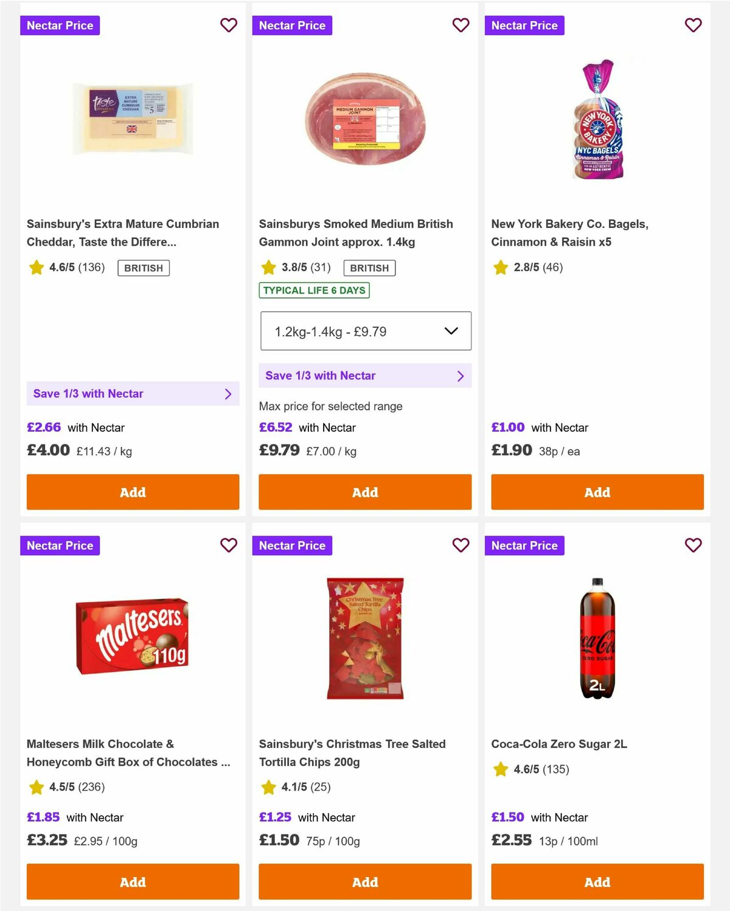Screen dimensions: 730x911
Task: Click the Nectar Price badge on the Coca-Cola card
Action: click(x=524, y=546)
